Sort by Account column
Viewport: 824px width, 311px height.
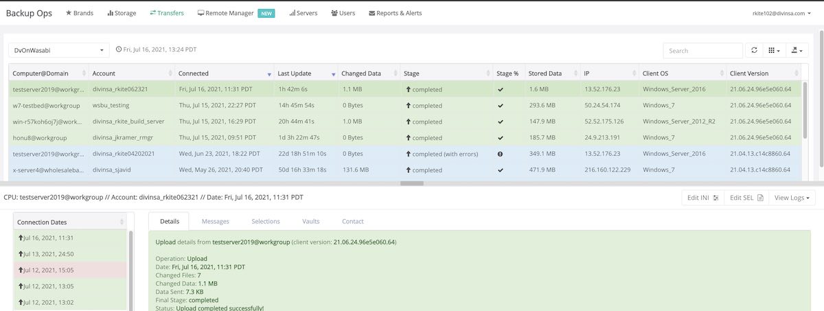click(131, 73)
